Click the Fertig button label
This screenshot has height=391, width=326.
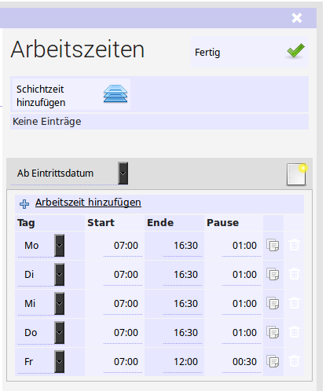[207, 53]
